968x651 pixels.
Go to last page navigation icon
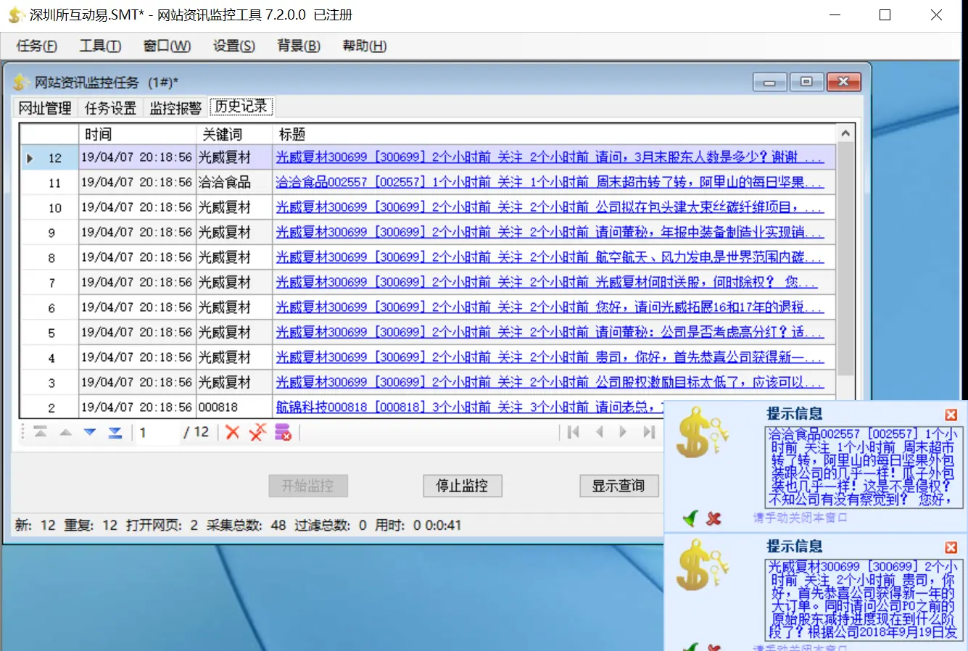coord(648,432)
